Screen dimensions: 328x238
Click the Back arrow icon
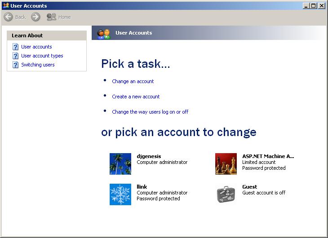[x=8, y=17]
